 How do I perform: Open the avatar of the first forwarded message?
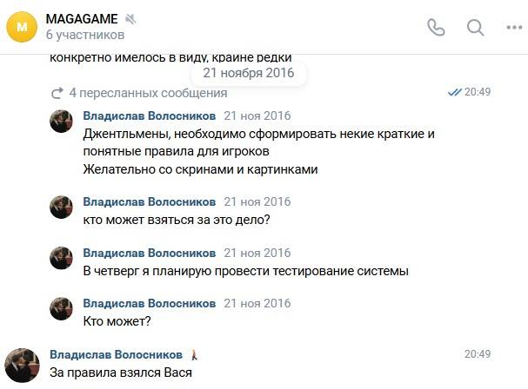point(61,121)
